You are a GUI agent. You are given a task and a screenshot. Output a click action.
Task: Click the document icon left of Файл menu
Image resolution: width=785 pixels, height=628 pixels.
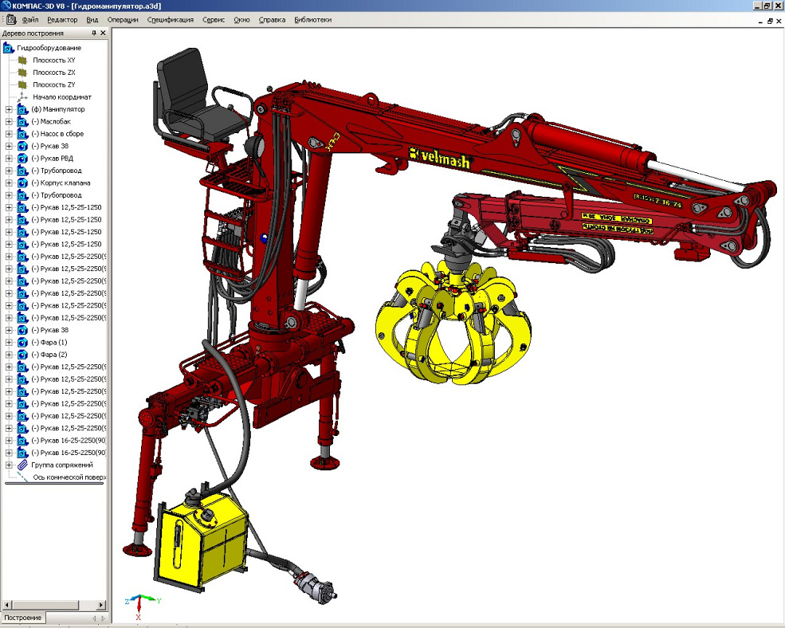10,19
